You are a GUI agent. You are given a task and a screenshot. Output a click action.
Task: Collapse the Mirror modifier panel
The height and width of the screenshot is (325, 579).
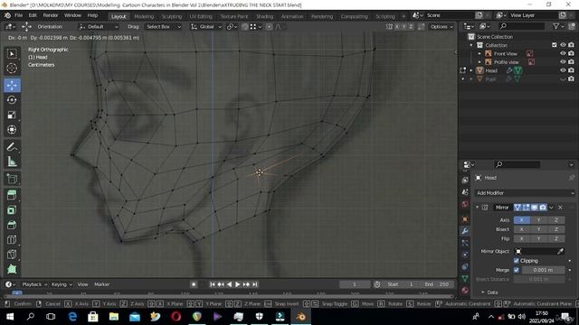pyautogui.click(x=477, y=208)
